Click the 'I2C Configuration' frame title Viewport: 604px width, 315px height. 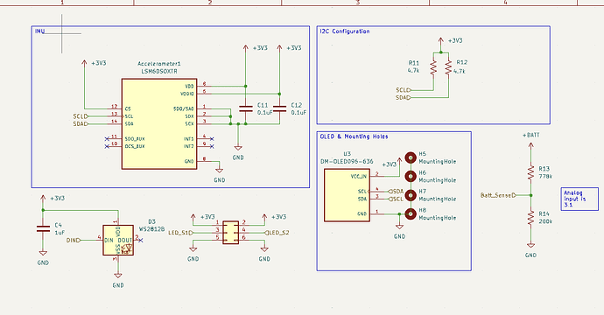coord(345,31)
